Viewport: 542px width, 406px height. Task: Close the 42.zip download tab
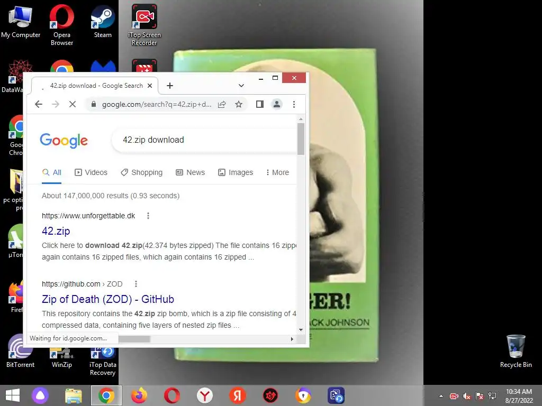[150, 86]
